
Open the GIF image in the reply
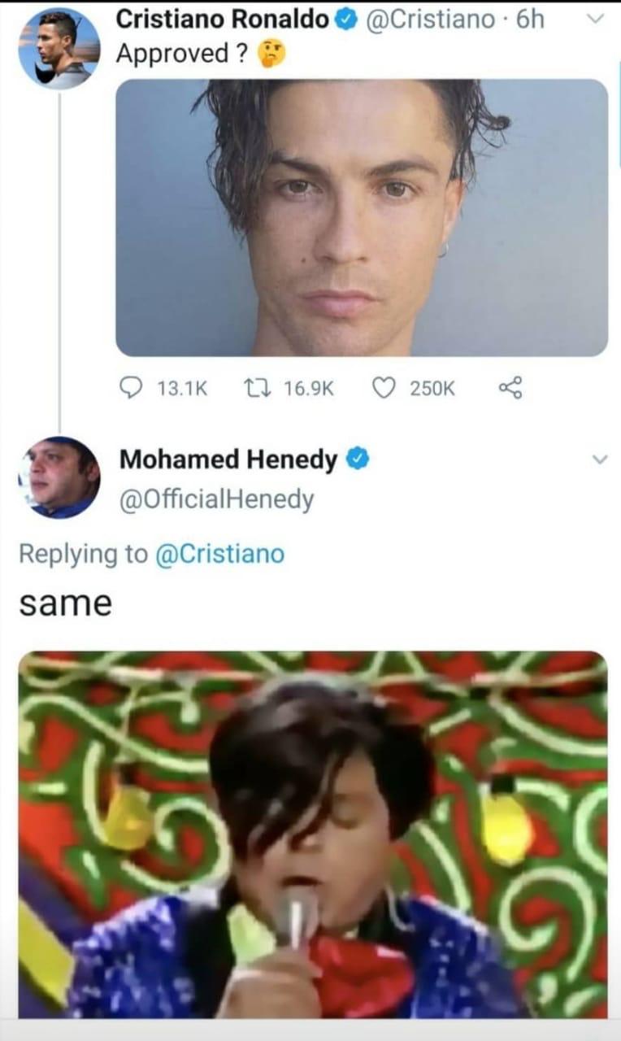(312, 834)
